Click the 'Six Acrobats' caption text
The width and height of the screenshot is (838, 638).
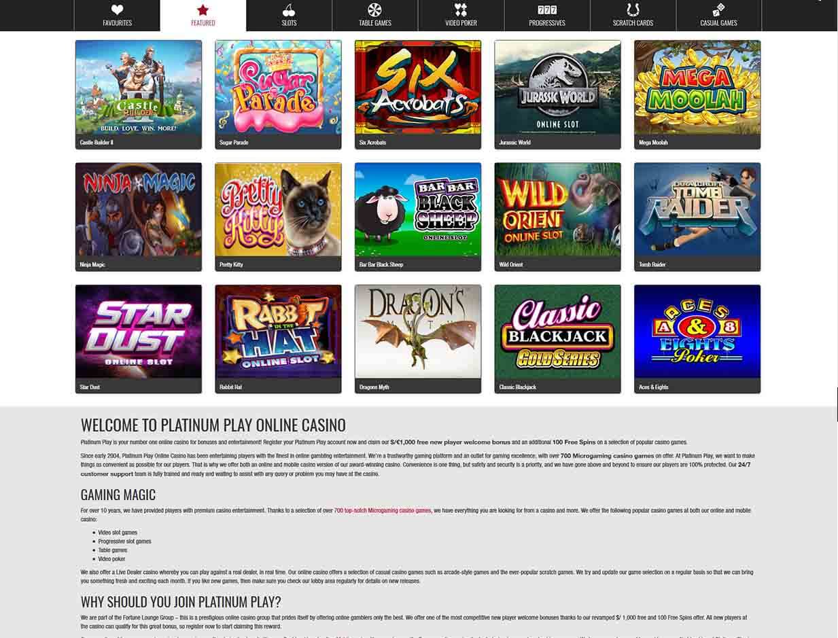372,143
